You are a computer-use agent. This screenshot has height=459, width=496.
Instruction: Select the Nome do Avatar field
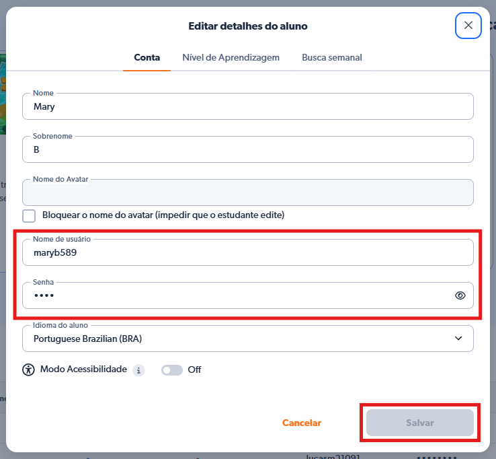(x=247, y=192)
